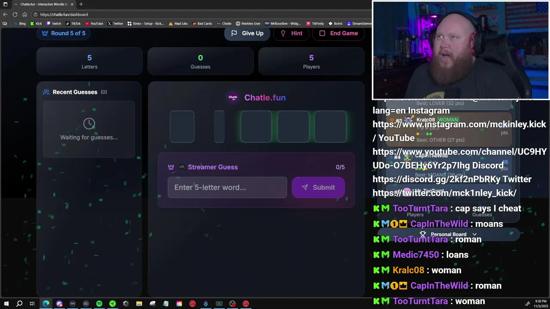The height and width of the screenshot is (309, 550).
Task: Open the Twitch bookmark
Action: tap(54, 24)
